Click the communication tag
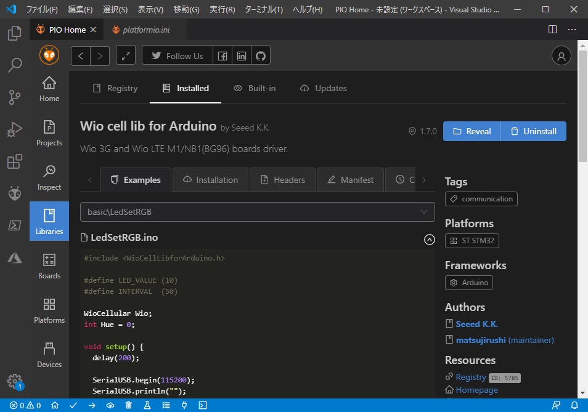The height and width of the screenshot is (412, 588). tap(481, 199)
